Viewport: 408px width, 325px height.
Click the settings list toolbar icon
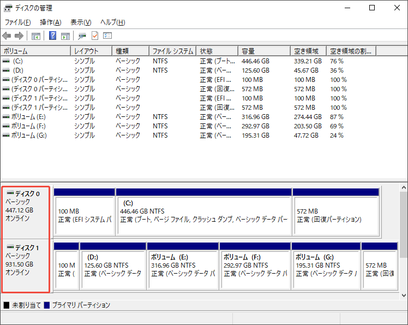107,36
